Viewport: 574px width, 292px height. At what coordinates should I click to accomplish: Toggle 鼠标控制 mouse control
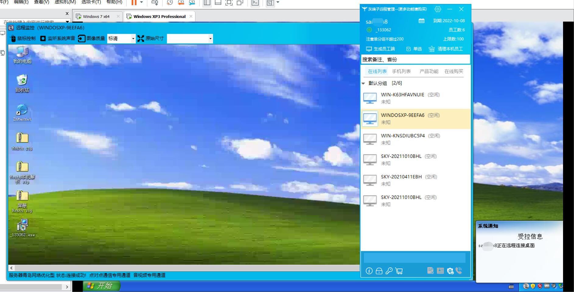point(23,38)
